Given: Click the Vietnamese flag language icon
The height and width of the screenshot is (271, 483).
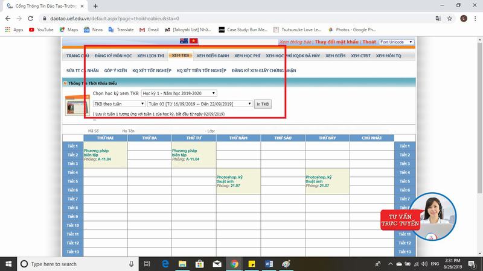Looking at the screenshot, I should 194,41.
